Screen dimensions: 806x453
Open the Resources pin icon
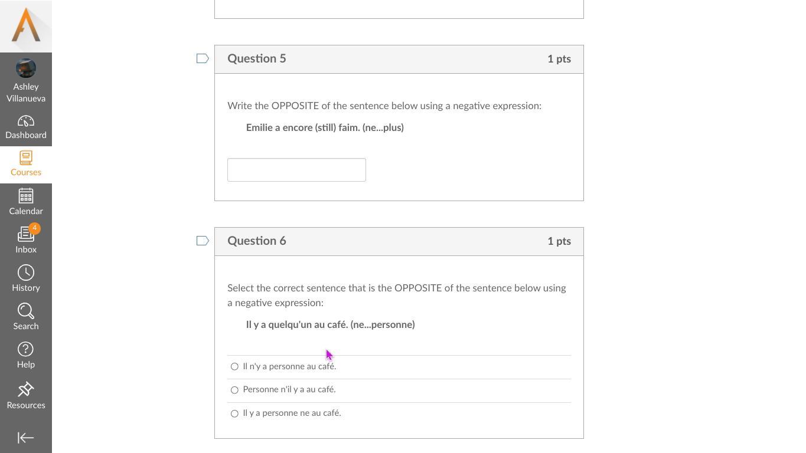pyautogui.click(x=26, y=389)
